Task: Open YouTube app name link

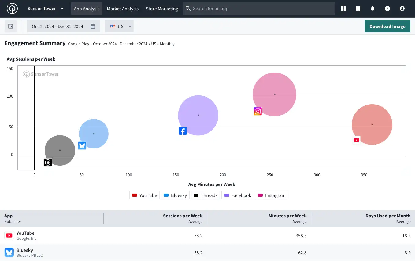Action: coord(25,233)
